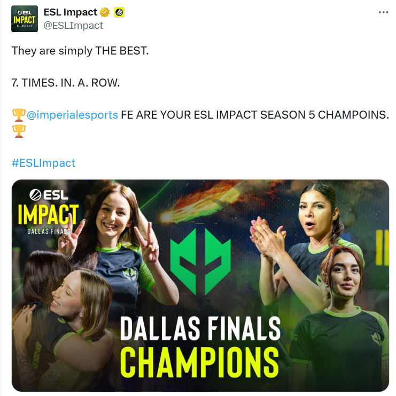
Task: Click the green Imperial logo in the image
Action: tap(200, 262)
